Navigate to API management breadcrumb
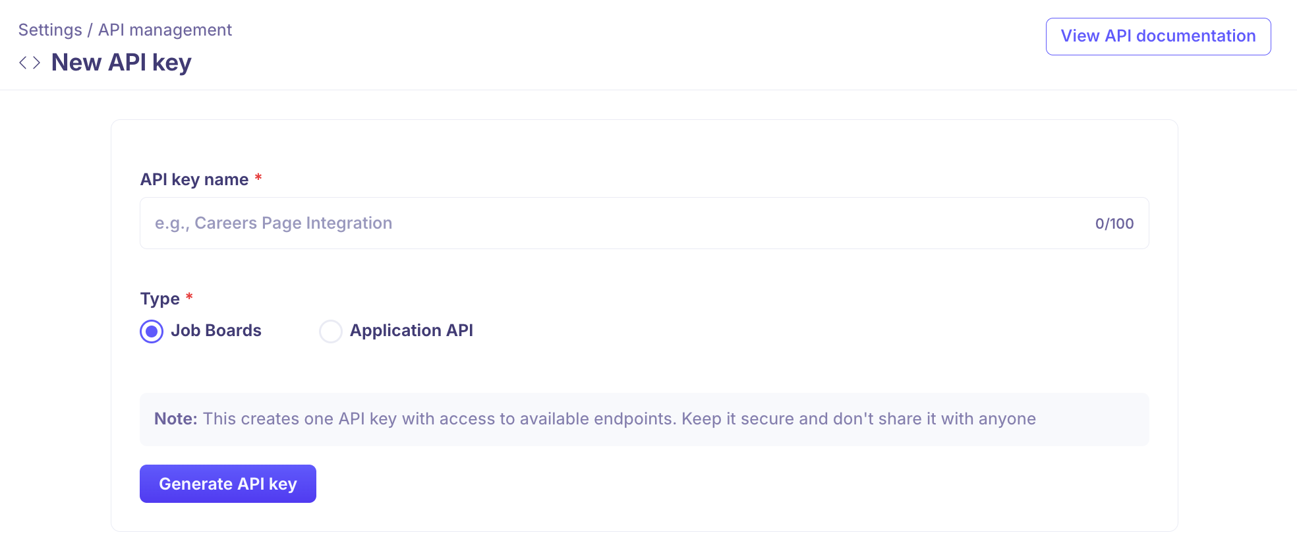Image resolution: width=1297 pixels, height=547 pixels. point(165,30)
